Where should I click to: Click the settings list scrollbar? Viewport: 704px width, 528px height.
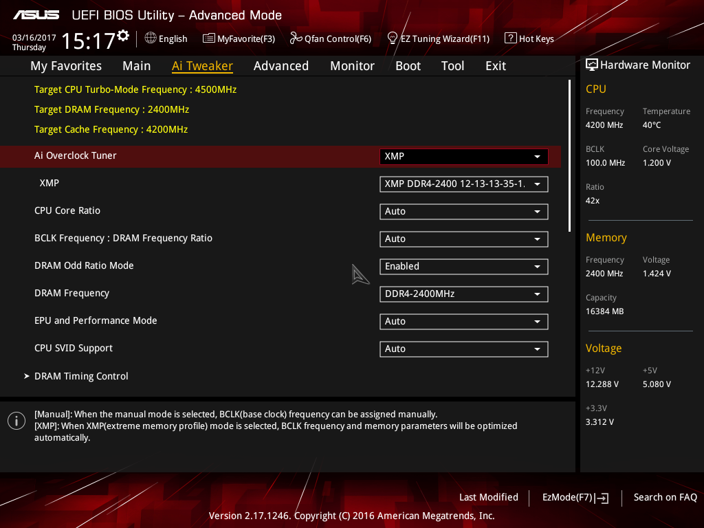point(569,156)
